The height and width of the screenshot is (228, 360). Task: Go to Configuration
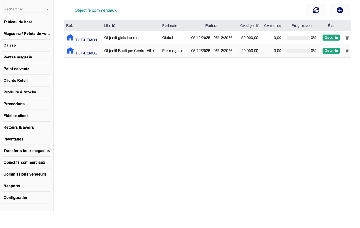coord(16,197)
